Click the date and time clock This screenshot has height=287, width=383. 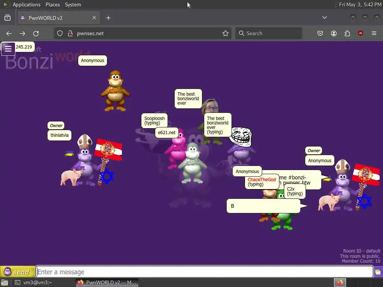click(x=360, y=4)
